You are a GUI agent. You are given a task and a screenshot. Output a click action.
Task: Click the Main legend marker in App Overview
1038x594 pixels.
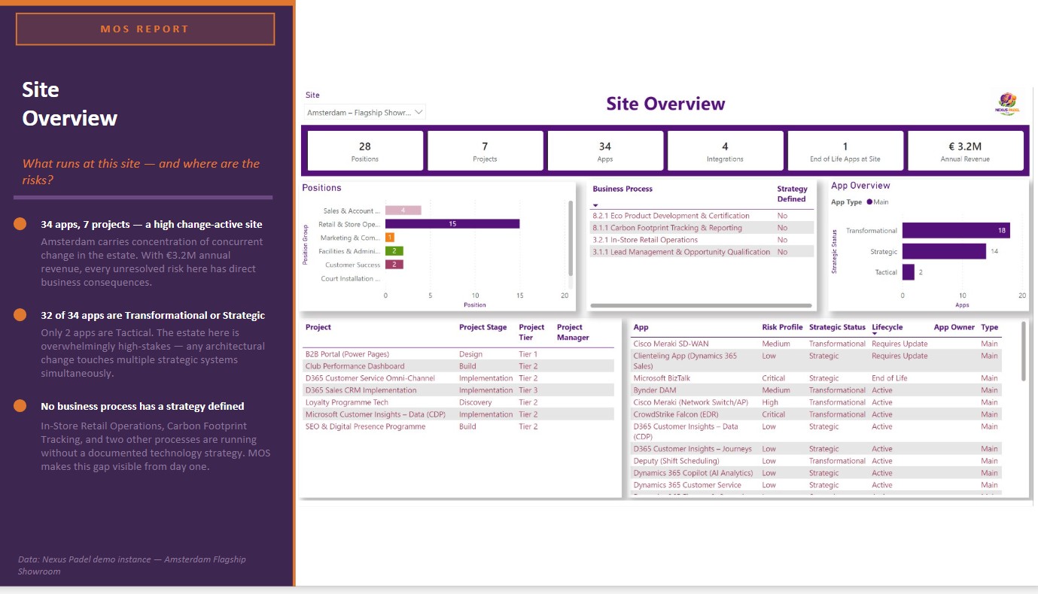click(x=869, y=202)
